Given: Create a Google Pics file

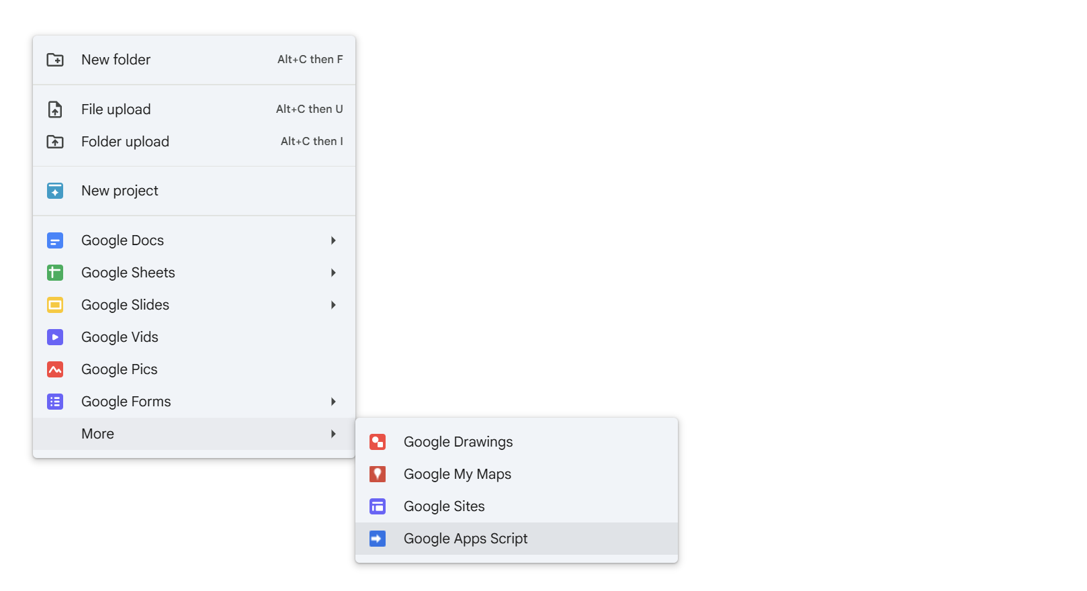Looking at the screenshot, I should coord(194,369).
